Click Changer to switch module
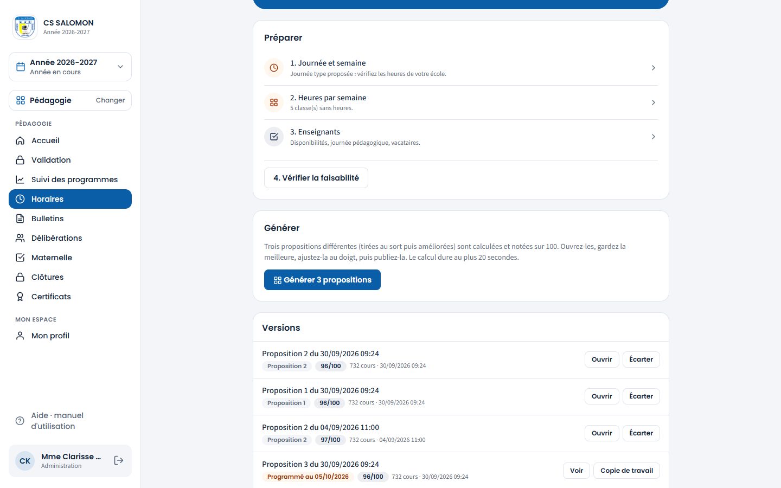Screen dimensions: 781x488 pos(110,100)
